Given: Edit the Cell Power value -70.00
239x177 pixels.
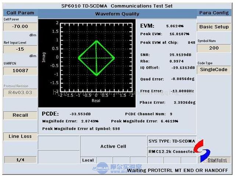Looking at the screenshot, I should point(20,27).
